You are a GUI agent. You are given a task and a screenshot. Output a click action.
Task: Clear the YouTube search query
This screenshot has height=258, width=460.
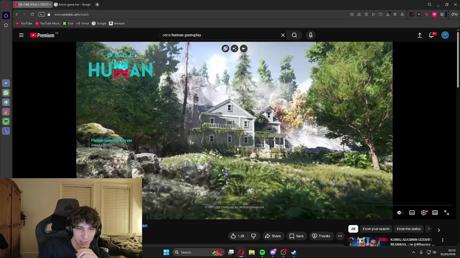[x=283, y=35]
